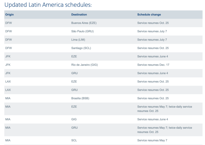Click the Lima (LIM) destination text
The image size is (205, 145).
[78, 40]
